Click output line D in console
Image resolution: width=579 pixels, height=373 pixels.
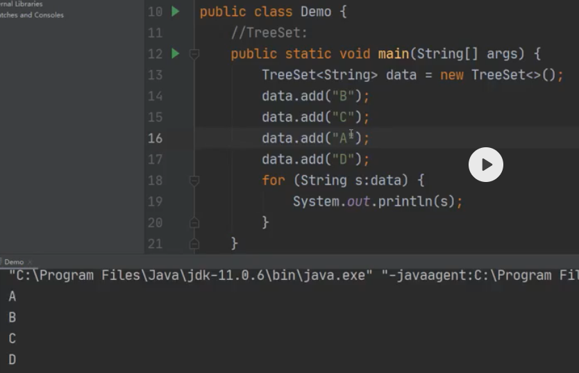point(12,359)
